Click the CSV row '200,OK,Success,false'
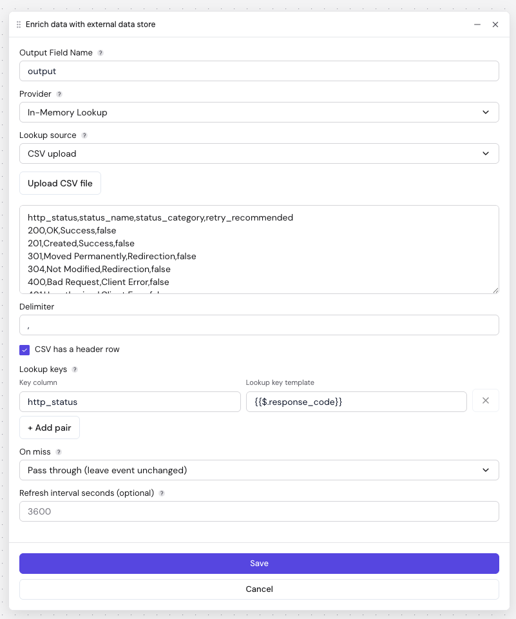 72,231
